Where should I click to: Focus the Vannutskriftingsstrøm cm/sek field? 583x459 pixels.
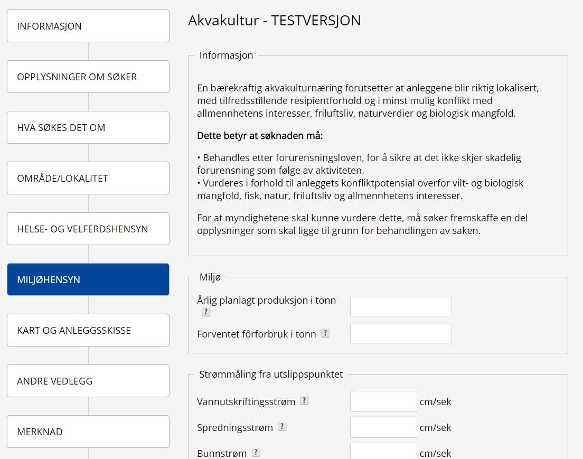click(x=383, y=401)
